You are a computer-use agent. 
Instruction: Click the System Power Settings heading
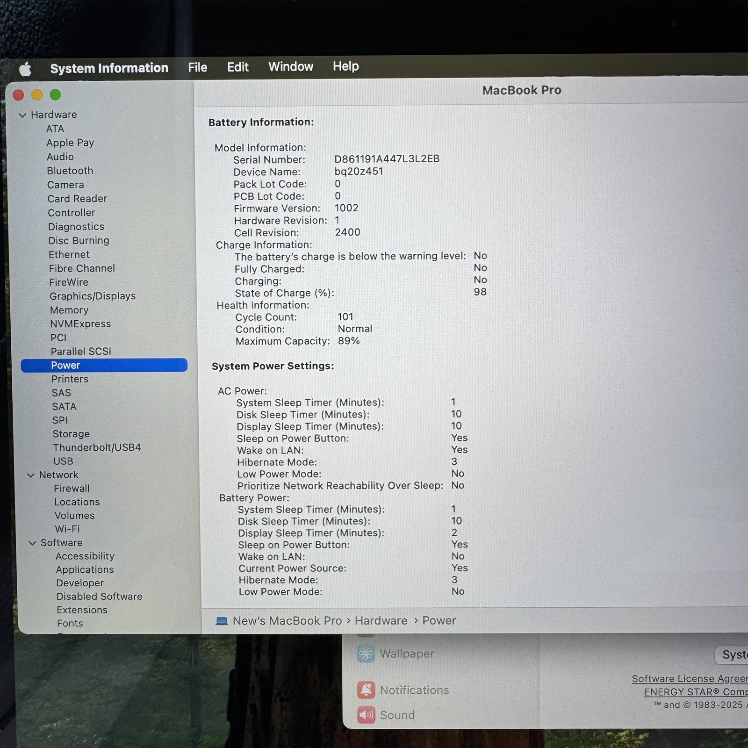pyautogui.click(x=273, y=366)
